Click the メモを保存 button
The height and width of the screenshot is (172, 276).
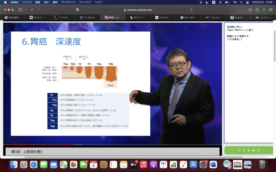[x=248, y=150]
